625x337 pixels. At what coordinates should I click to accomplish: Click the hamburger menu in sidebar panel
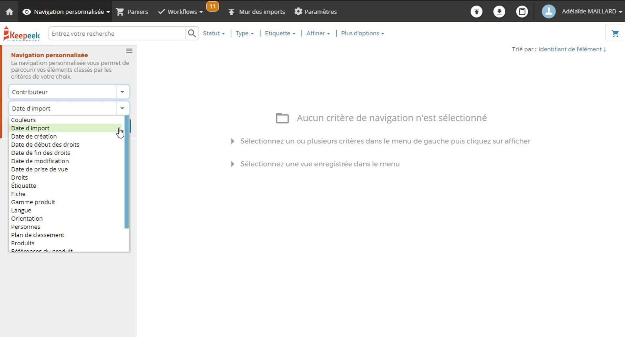click(x=129, y=51)
